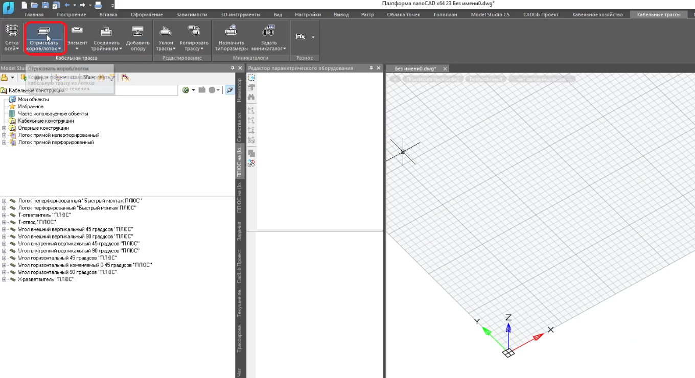Click last icon in Model Studio toolbar
Viewport: 695px width, 378px height.
125,78
